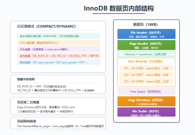Click the '数据页（16KB）' heading
Screen dimensions: 195x135
pos(145,24)
